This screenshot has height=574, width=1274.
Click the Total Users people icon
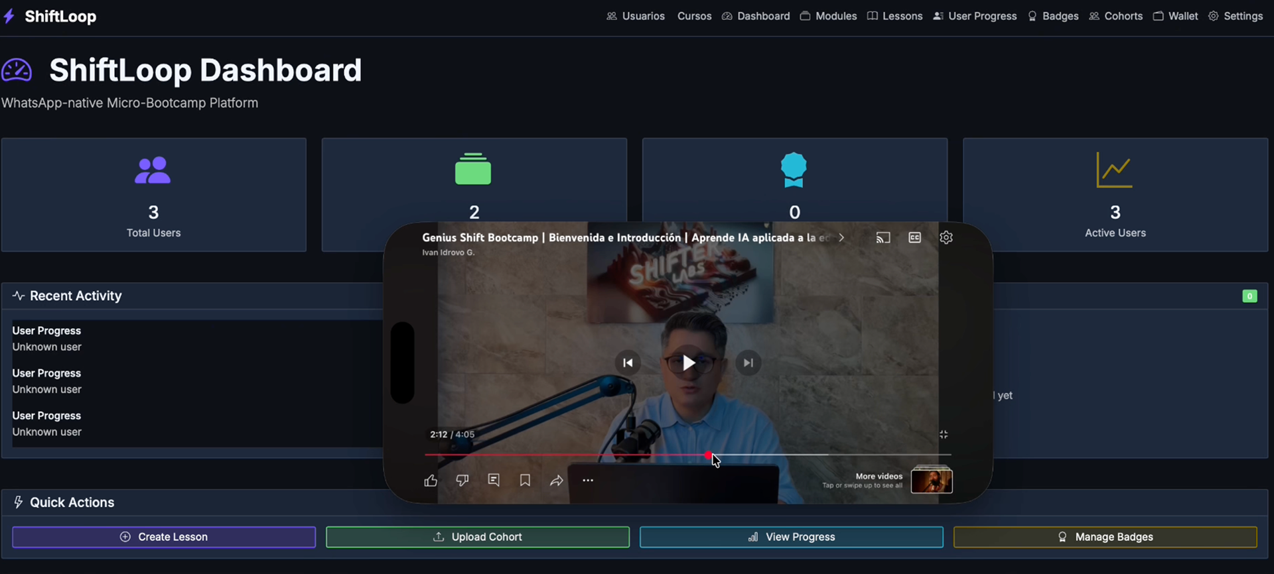tap(153, 170)
